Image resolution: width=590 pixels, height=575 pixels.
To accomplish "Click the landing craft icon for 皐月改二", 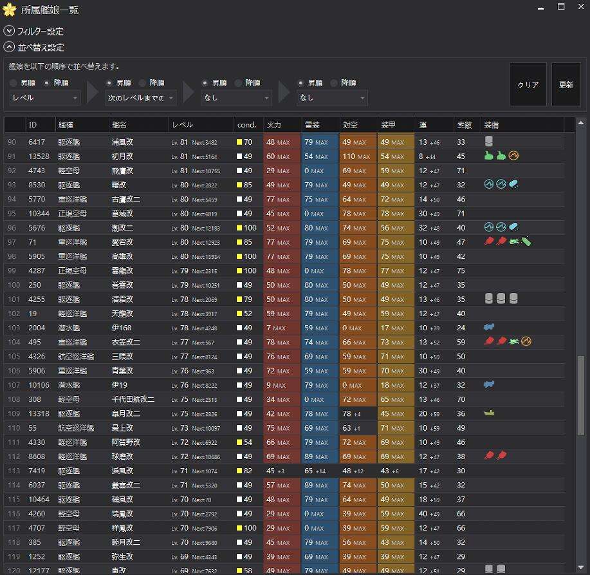I will tap(489, 413).
